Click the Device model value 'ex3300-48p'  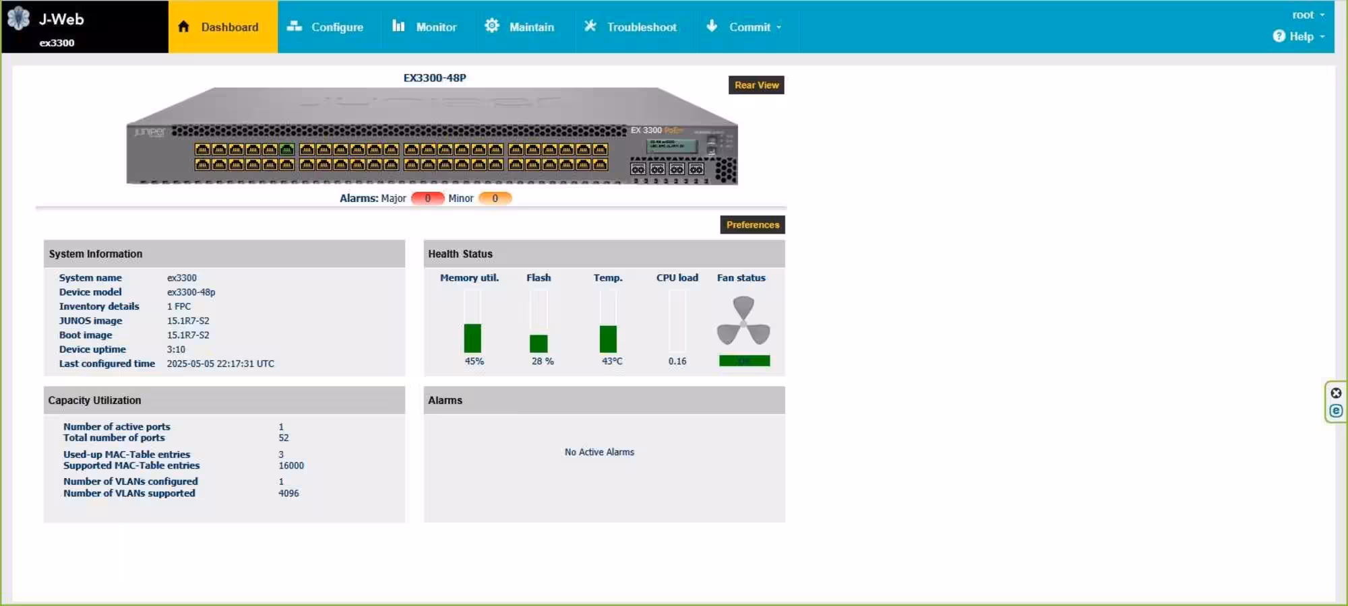click(191, 292)
